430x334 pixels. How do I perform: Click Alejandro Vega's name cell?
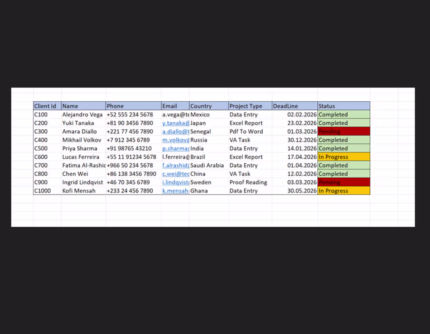(82, 114)
